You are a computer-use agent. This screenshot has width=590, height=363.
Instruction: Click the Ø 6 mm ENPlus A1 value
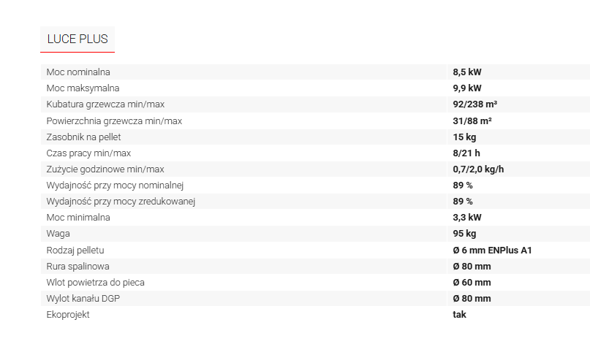coord(492,251)
